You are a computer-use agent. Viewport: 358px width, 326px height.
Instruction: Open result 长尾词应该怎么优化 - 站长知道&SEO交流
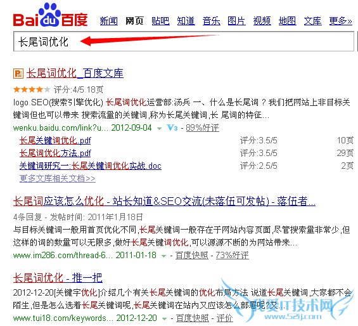164,201
